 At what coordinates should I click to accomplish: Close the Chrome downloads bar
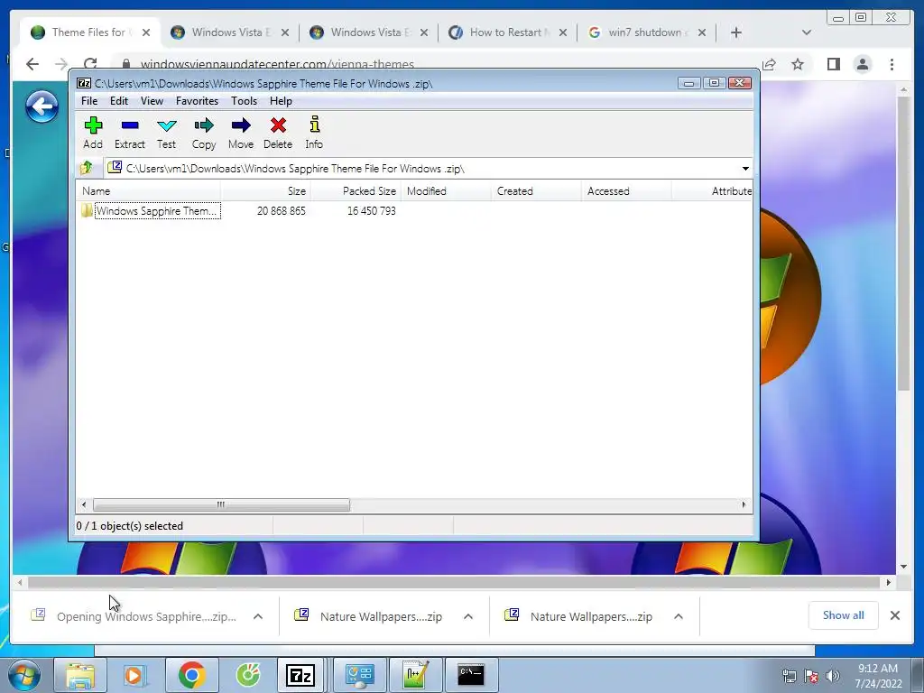click(x=894, y=615)
